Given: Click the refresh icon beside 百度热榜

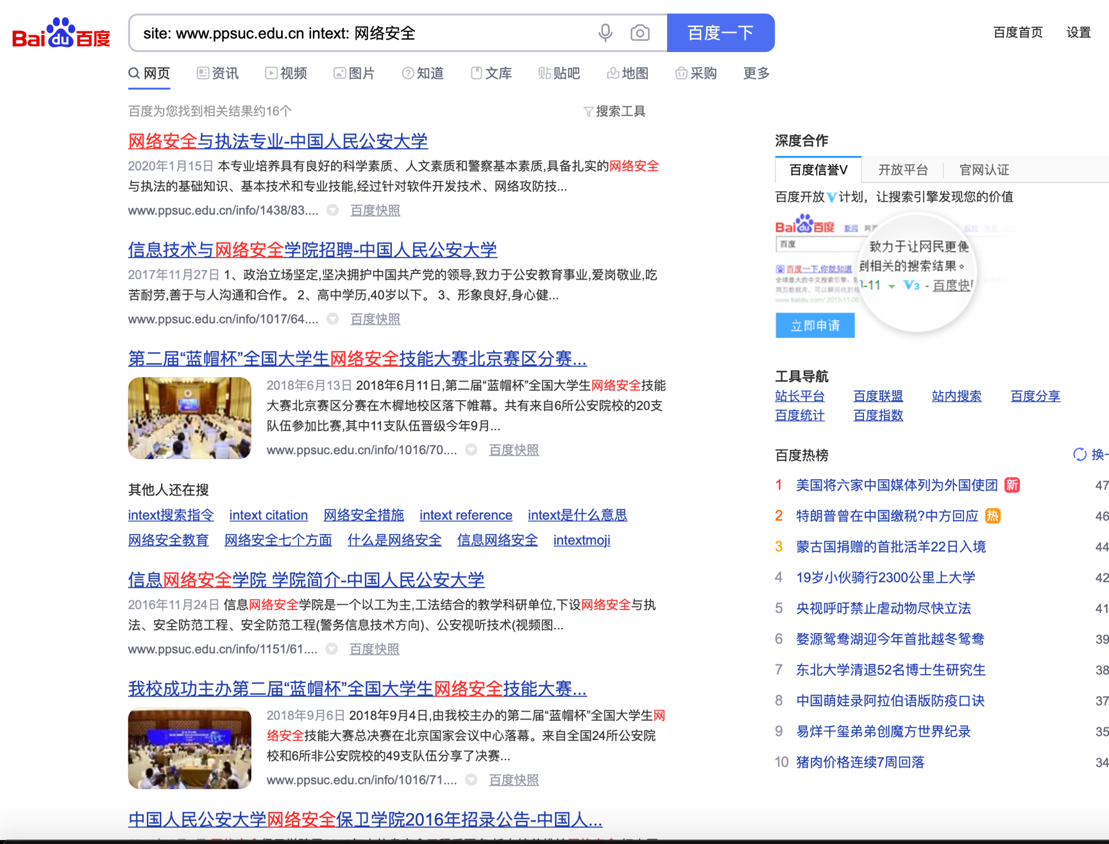Looking at the screenshot, I should pyautogui.click(x=1079, y=455).
